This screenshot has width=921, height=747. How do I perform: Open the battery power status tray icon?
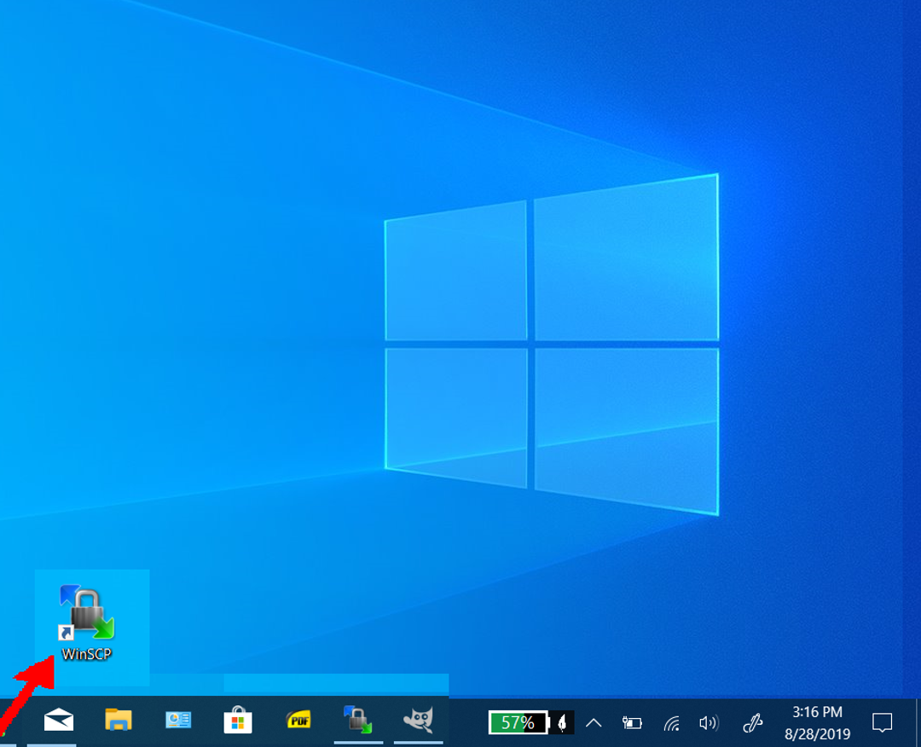coord(632,723)
